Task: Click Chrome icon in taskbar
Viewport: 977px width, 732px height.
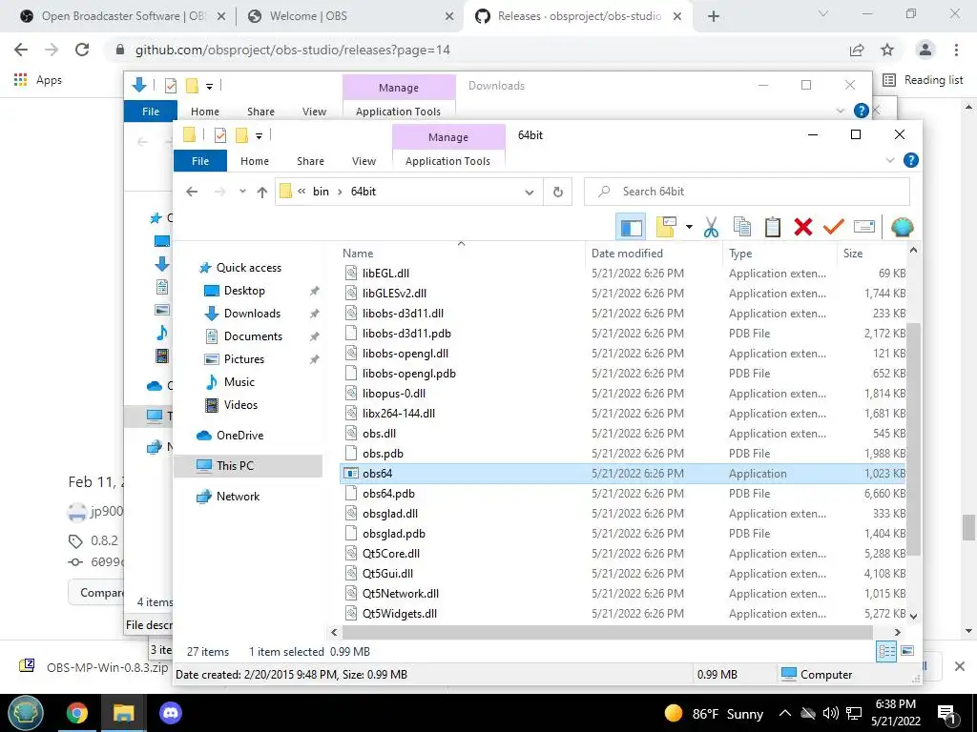Action: point(77,713)
